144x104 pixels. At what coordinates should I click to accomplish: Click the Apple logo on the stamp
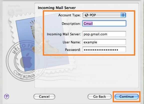click(x=27, y=60)
